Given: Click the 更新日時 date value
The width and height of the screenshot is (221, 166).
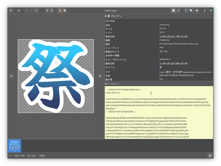Looking at the screenshot, I should (x=173, y=36).
